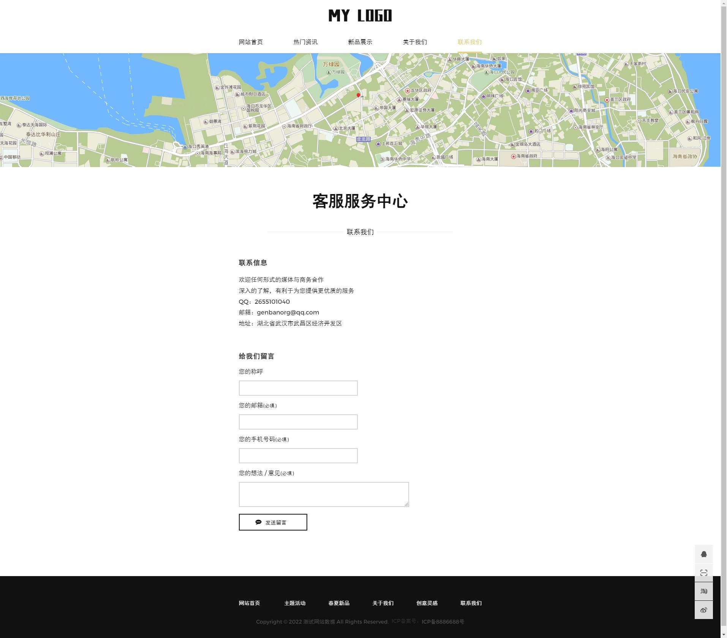Click the Weibo sidebar icon
Image resolution: width=727 pixels, height=638 pixels.
click(703, 610)
